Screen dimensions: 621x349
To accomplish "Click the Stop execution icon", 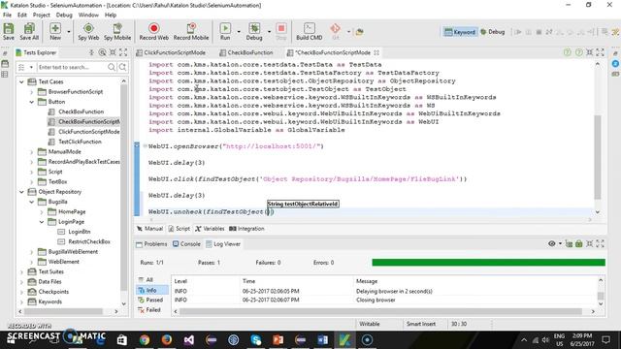I will pyautogui.click(x=281, y=31).
